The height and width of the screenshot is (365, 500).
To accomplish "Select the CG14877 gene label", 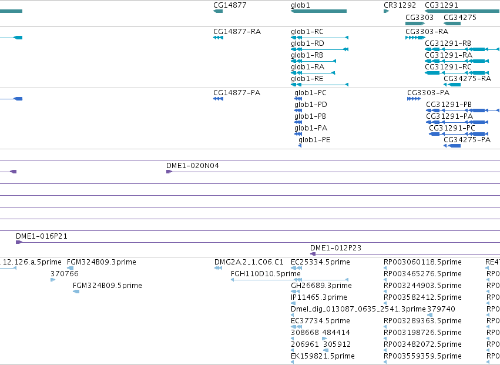I will pyautogui.click(x=230, y=5).
